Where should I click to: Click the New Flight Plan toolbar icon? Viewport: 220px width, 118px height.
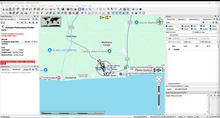3,9
